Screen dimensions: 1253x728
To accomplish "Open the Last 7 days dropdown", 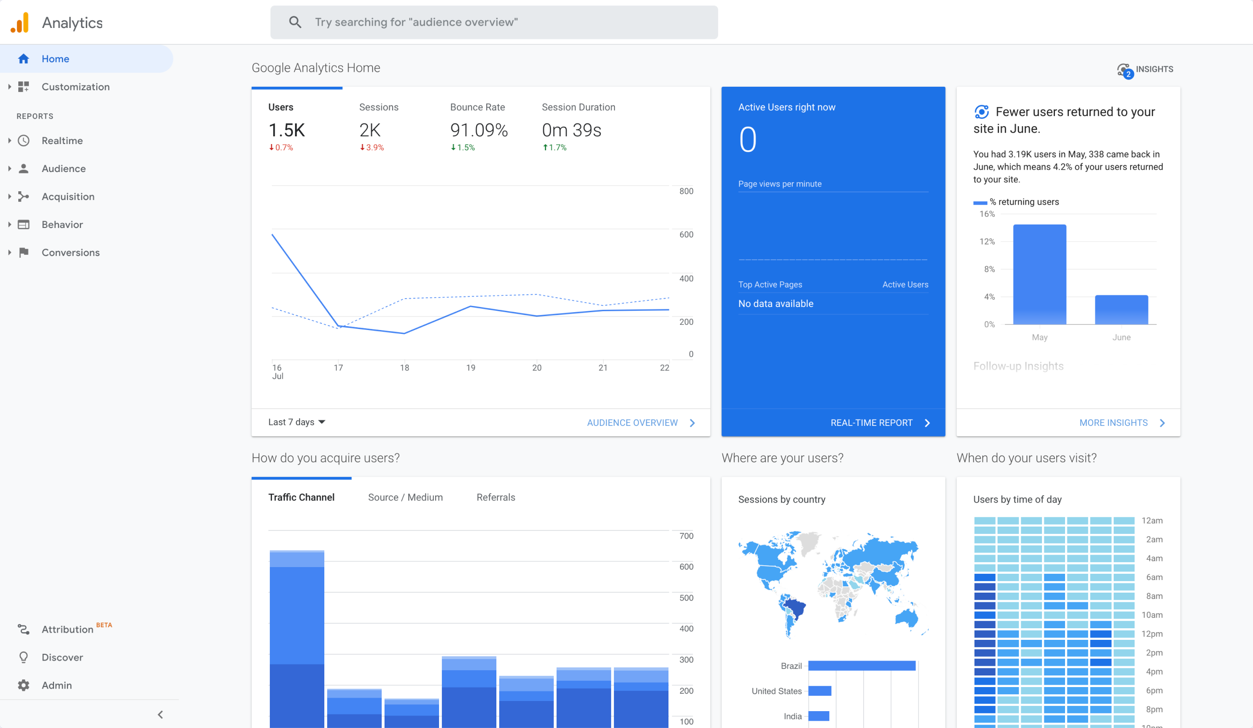I will (x=296, y=422).
